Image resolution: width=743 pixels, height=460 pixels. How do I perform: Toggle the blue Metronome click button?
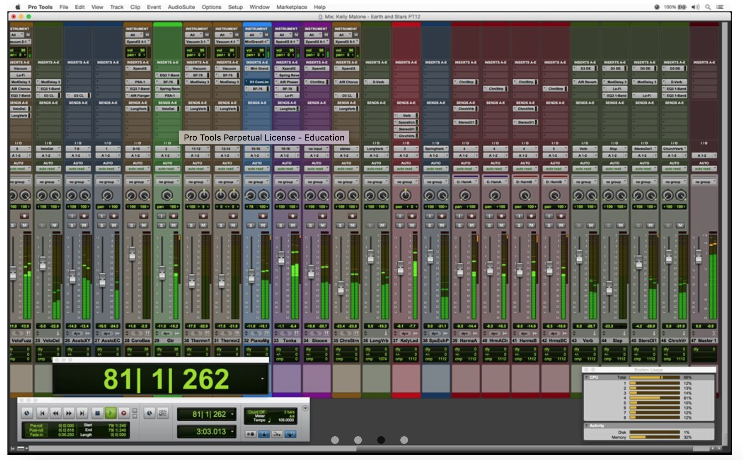pyautogui.click(x=263, y=434)
